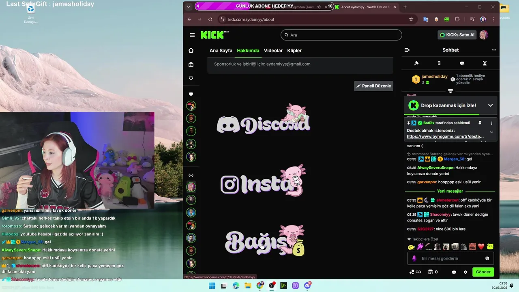Click the Ara search field
Image resolution: width=519 pixels, height=292 pixels.
tap(341, 35)
